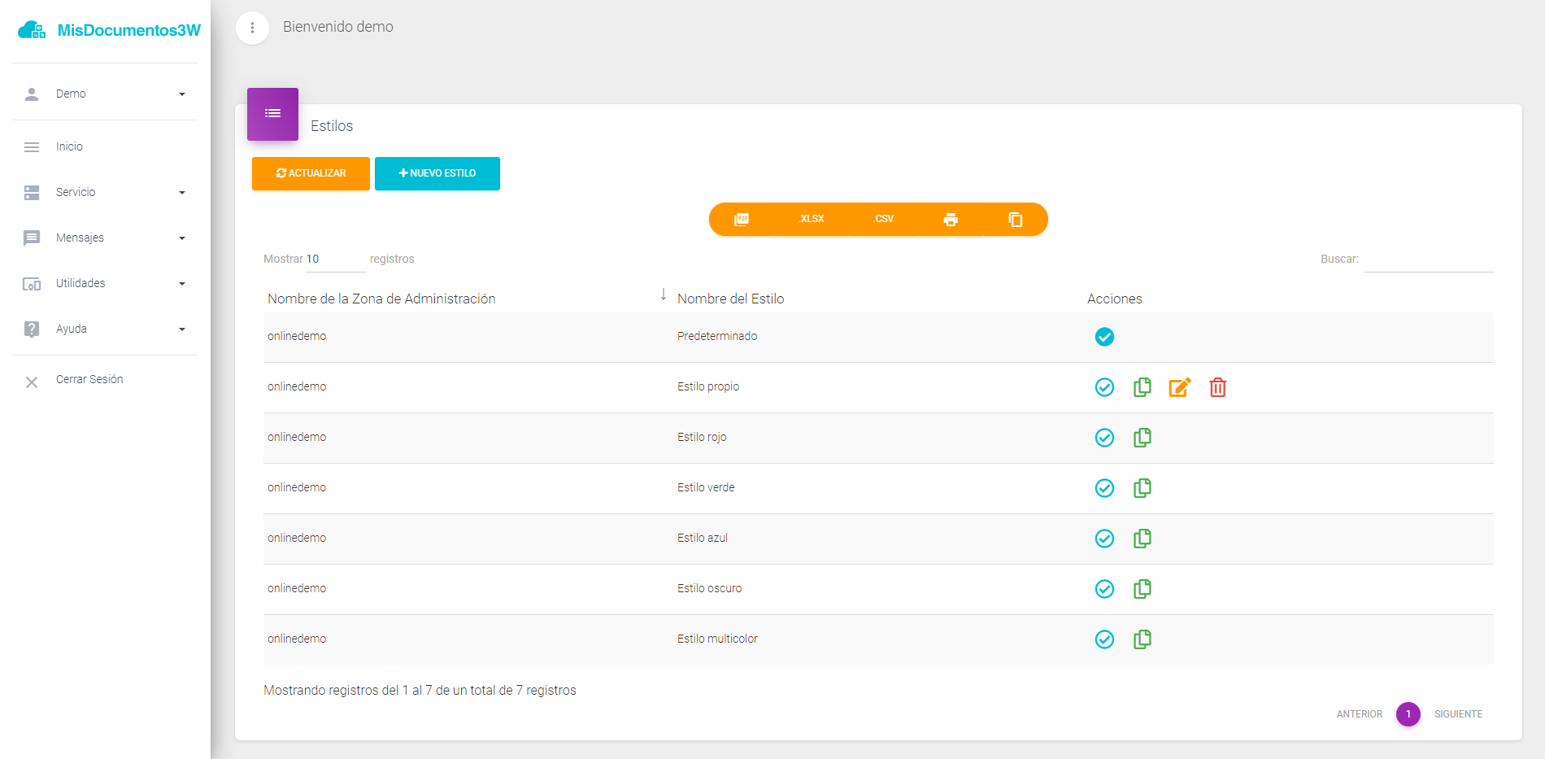This screenshot has width=1545, height=759.
Task: Activate Estilo oscuro with its check circle
Action: (1104, 589)
